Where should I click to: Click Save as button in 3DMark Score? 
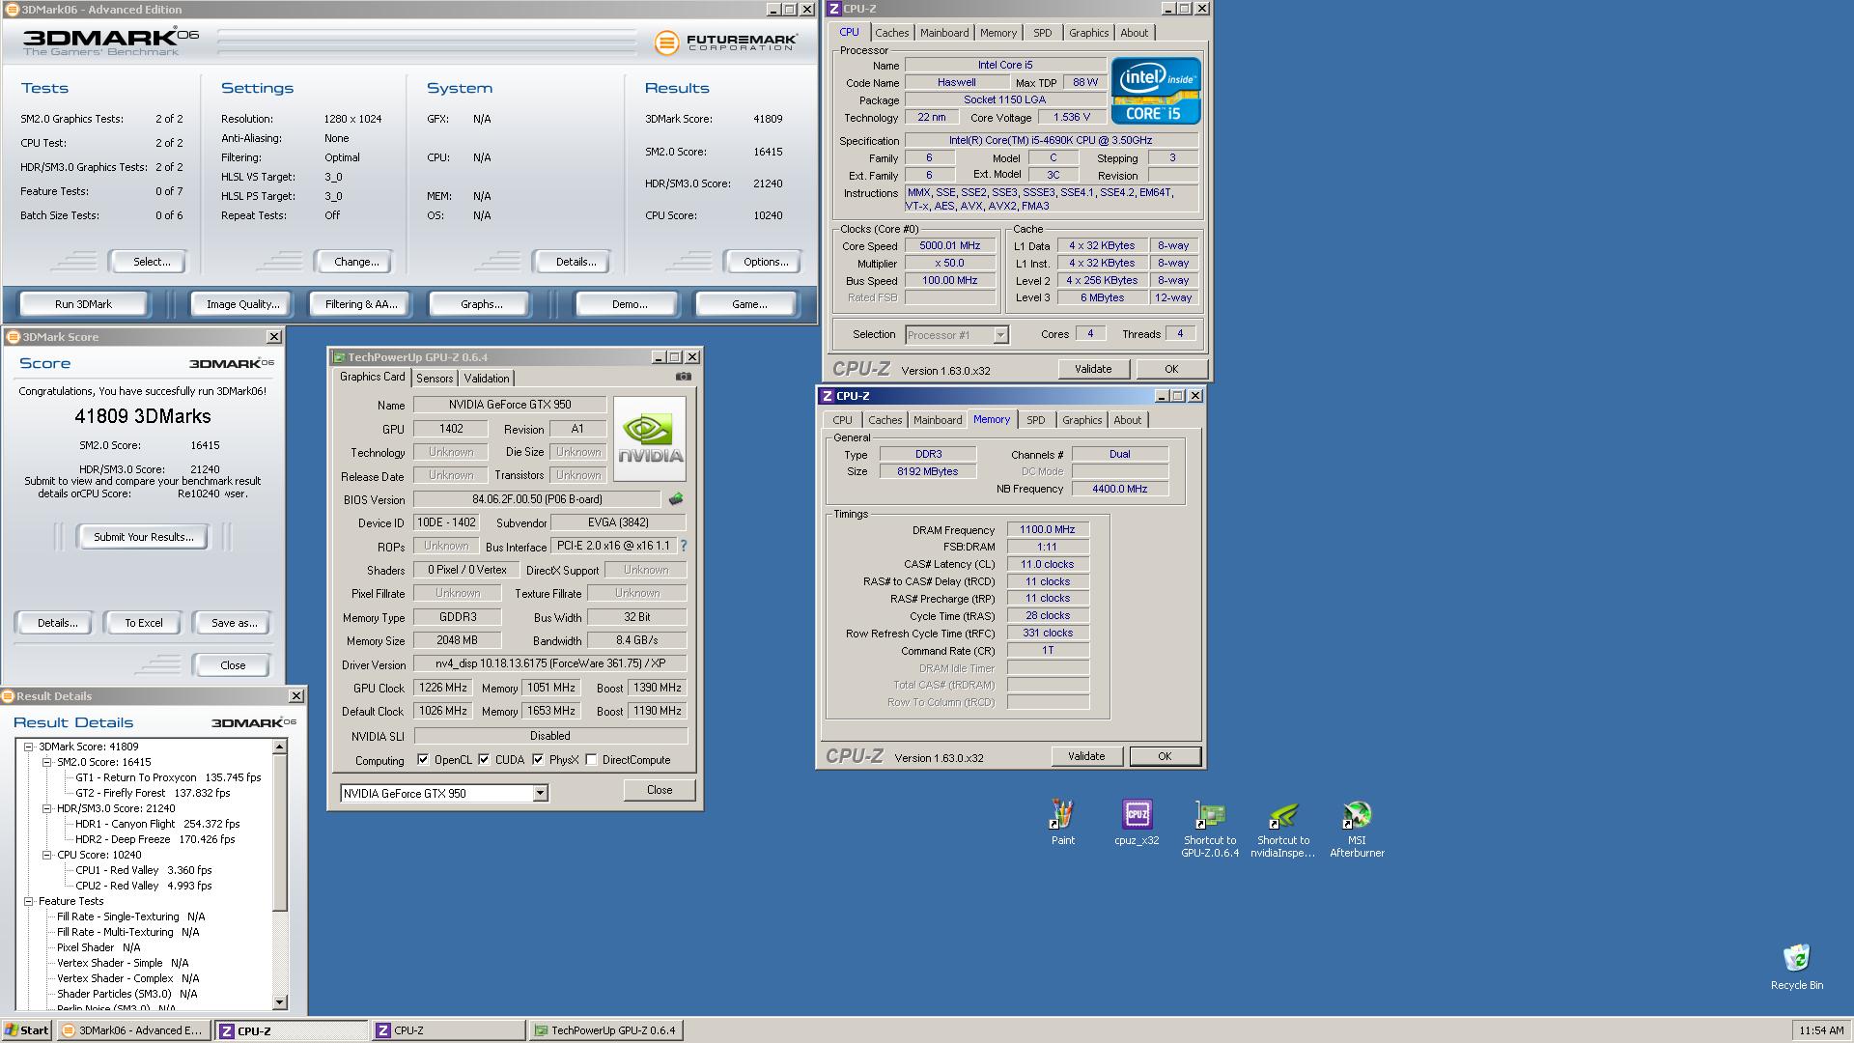pos(234,623)
